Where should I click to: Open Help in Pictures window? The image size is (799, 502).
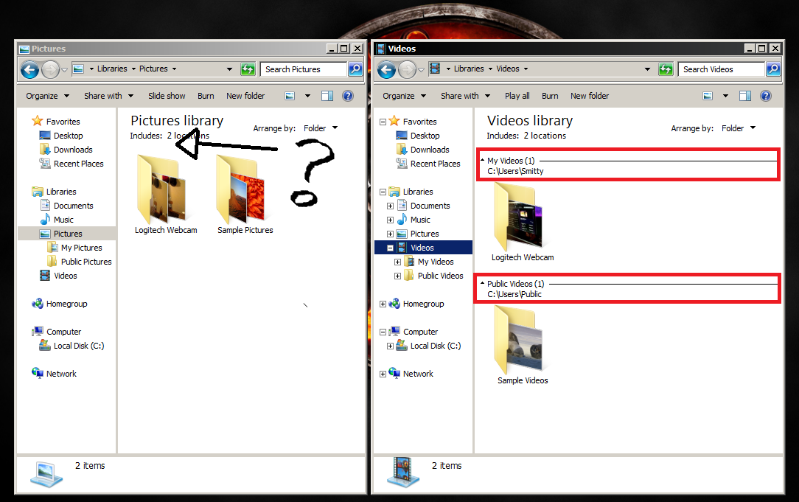tap(348, 96)
